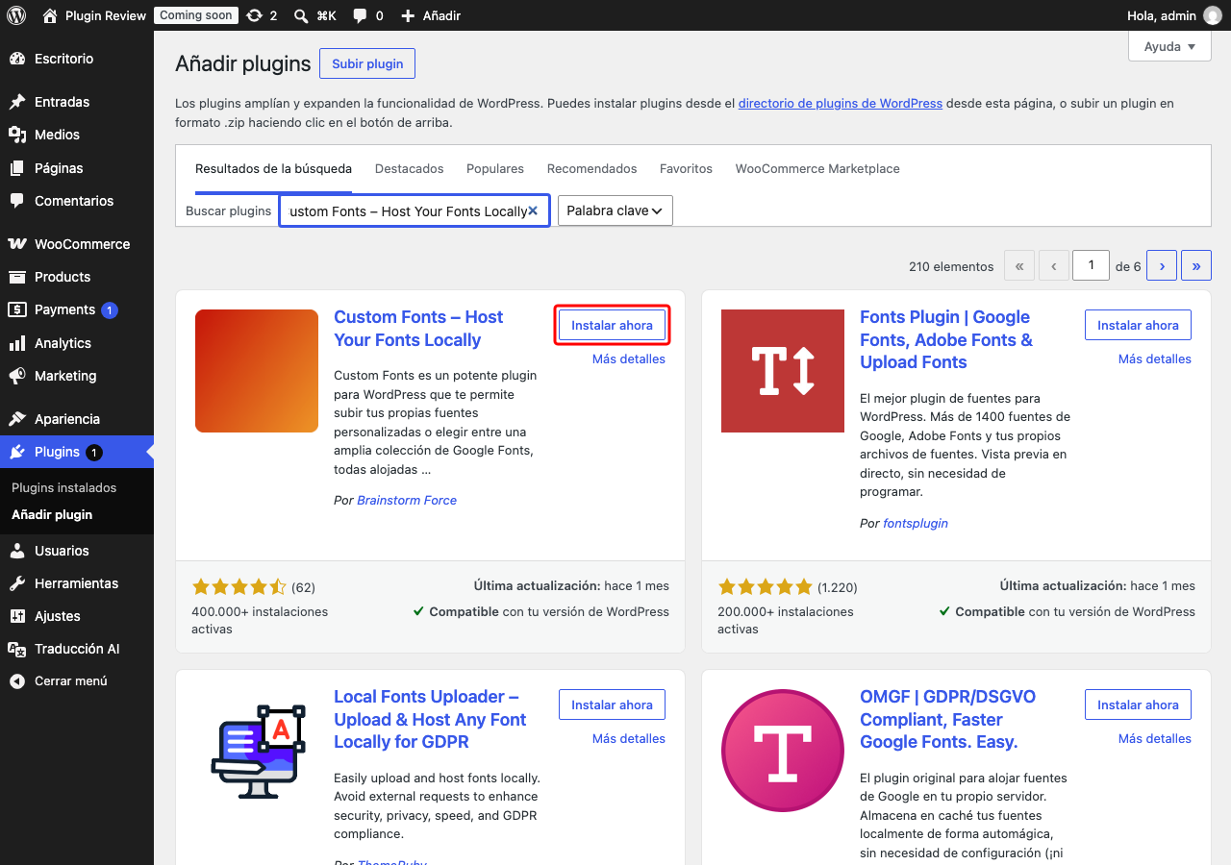Open Entradas pin icon menu

tap(17, 102)
